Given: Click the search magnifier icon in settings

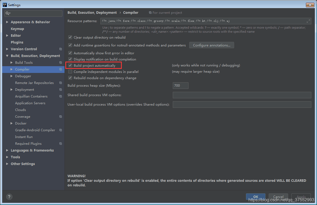Looking at the screenshot, I should 8,13.
